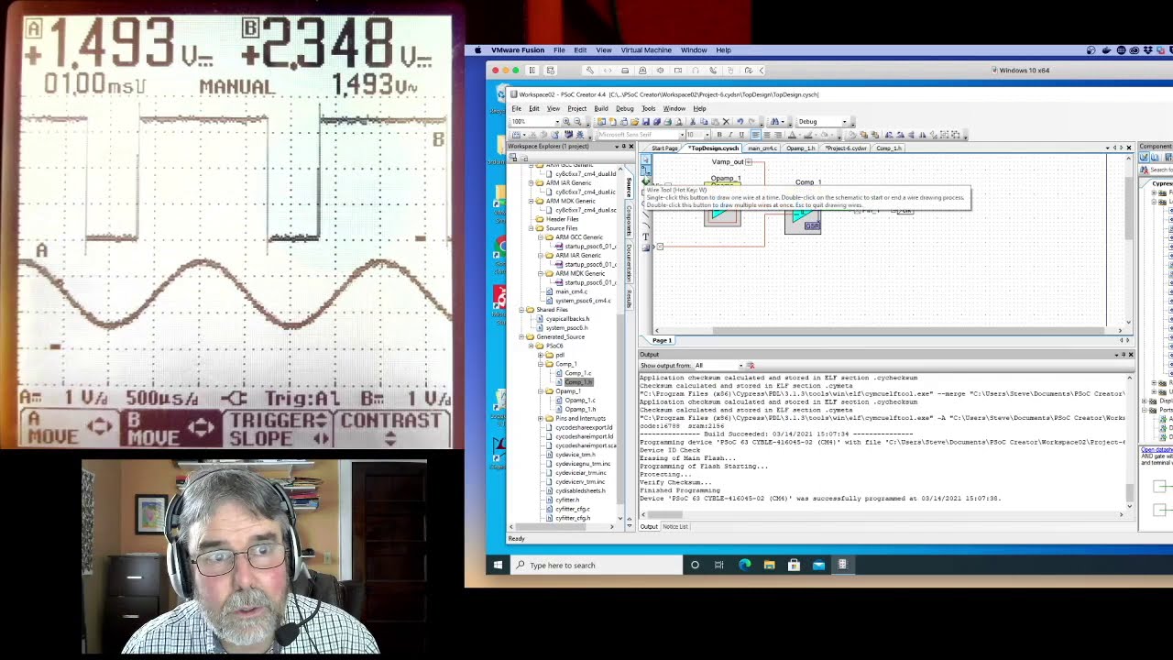This screenshot has width=1173, height=660.
Task: Expand the pdl folder in tree
Action: click(541, 355)
